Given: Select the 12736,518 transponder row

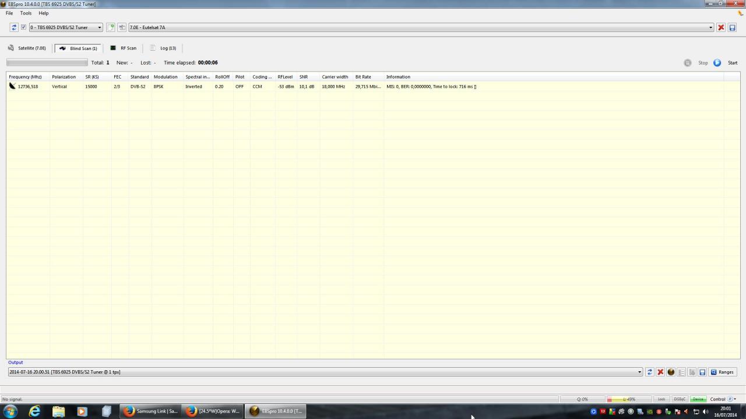Looking at the screenshot, I should click(x=373, y=87).
